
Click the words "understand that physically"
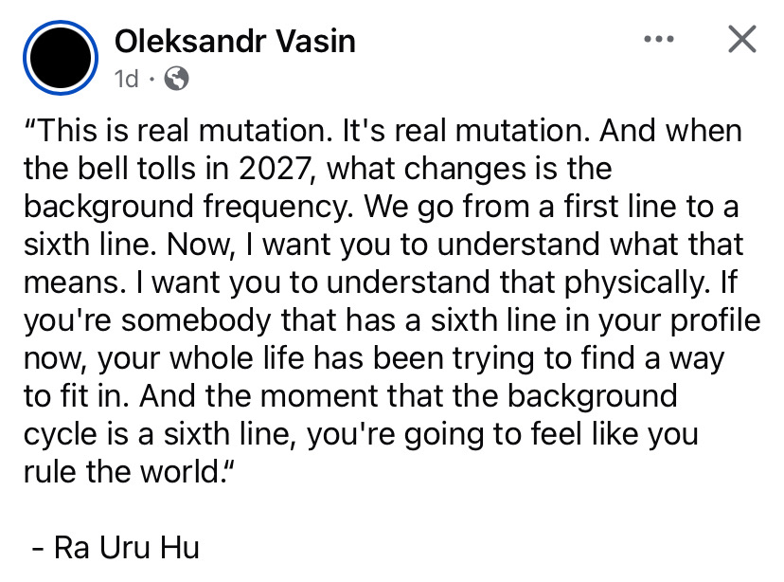pyautogui.click(x=518, y=283)
